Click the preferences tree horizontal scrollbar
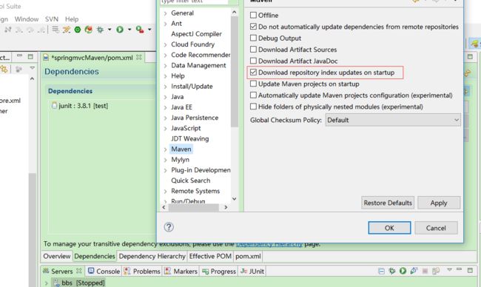 coord(194,207)
